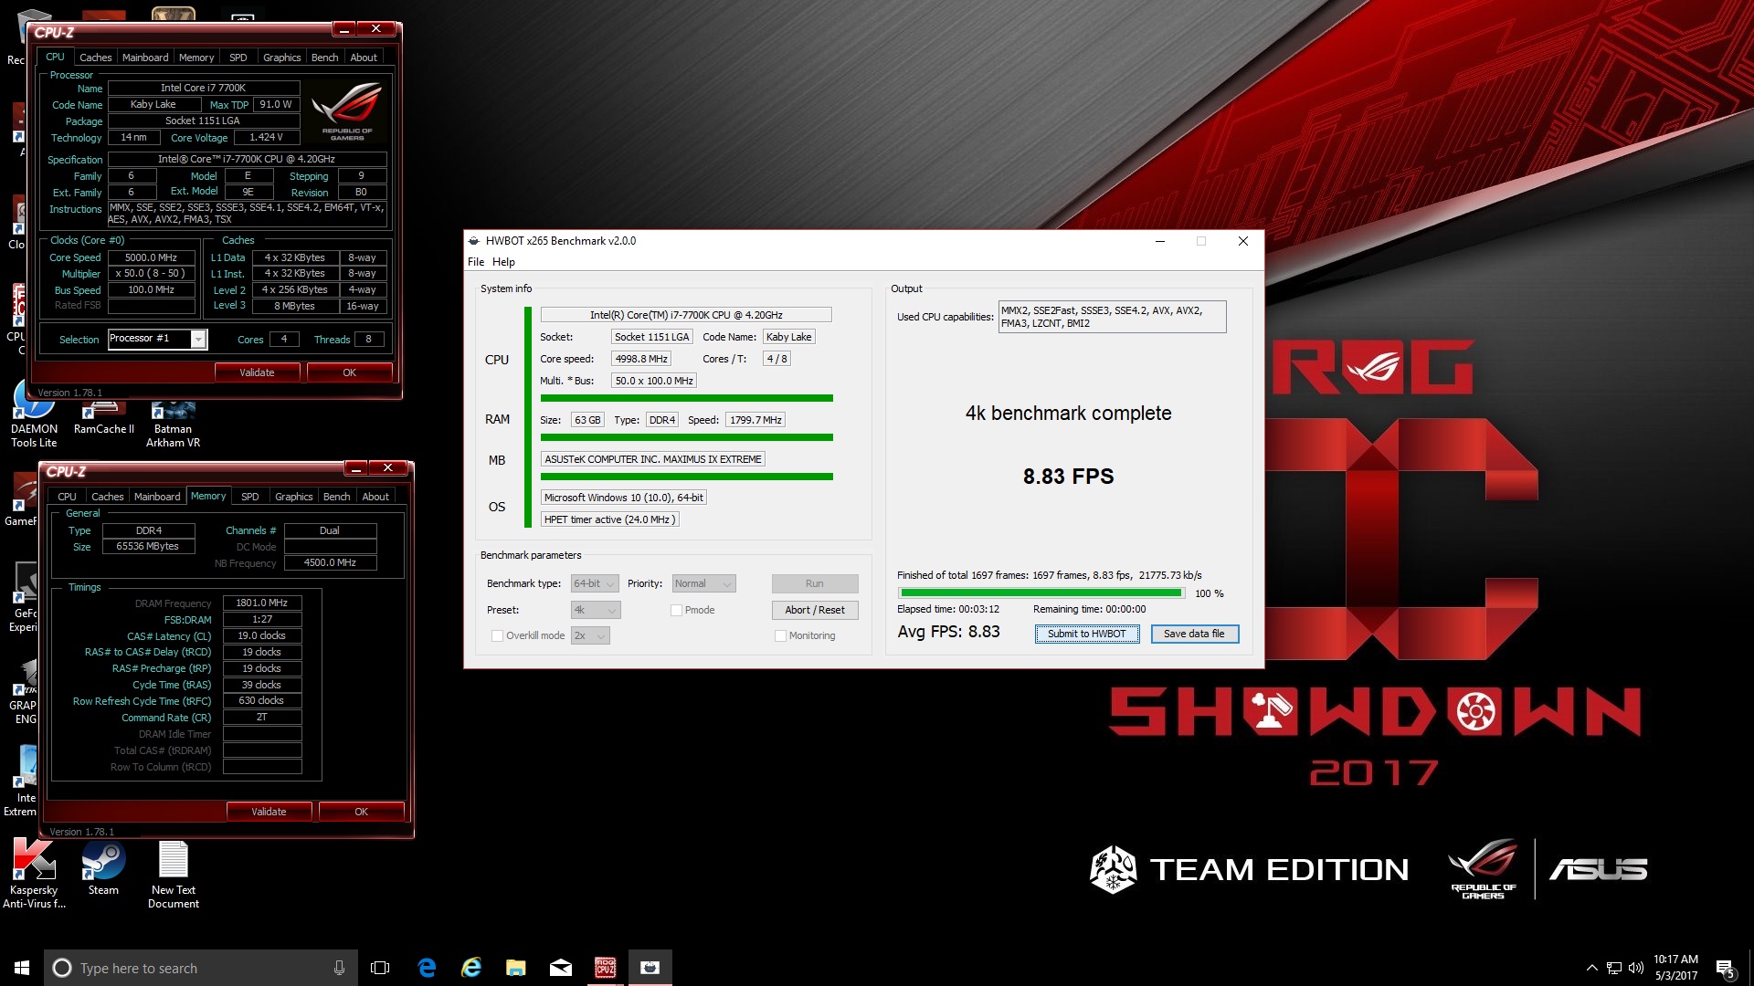Click the HWBOT x265 window title icon
The image size is (1754, 986).
click(473, 241)
